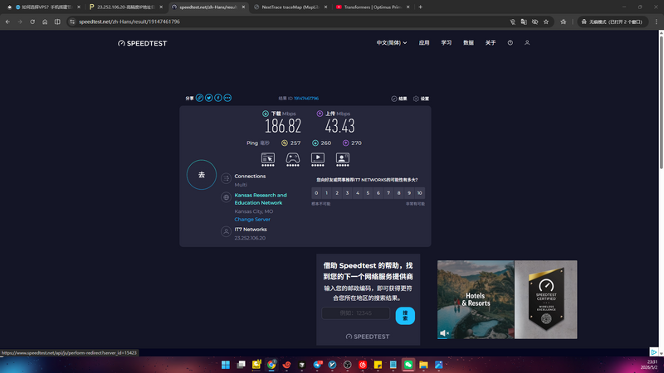Click the Speedtest logo
The height and width of the screenshot is (373, 664).
pyautogui.click(x=142, y=43)
